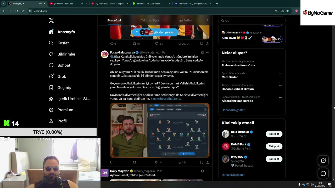Follow lewy #27
The width and height of the screenshot is (335, 188).
pos(274,159)
